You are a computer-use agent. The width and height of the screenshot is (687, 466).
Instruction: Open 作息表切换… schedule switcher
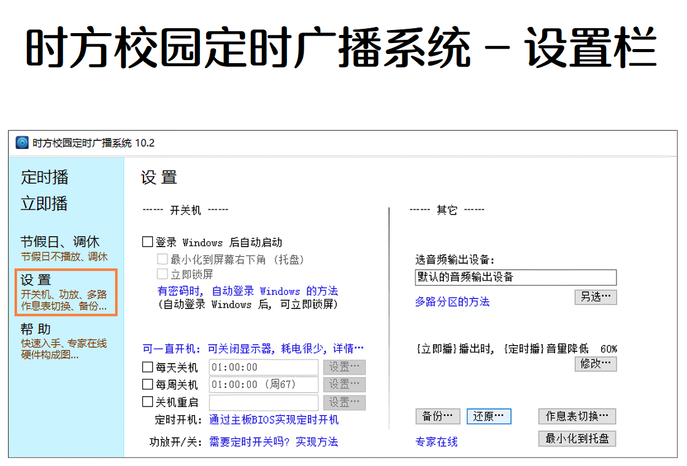click(577, 416)
